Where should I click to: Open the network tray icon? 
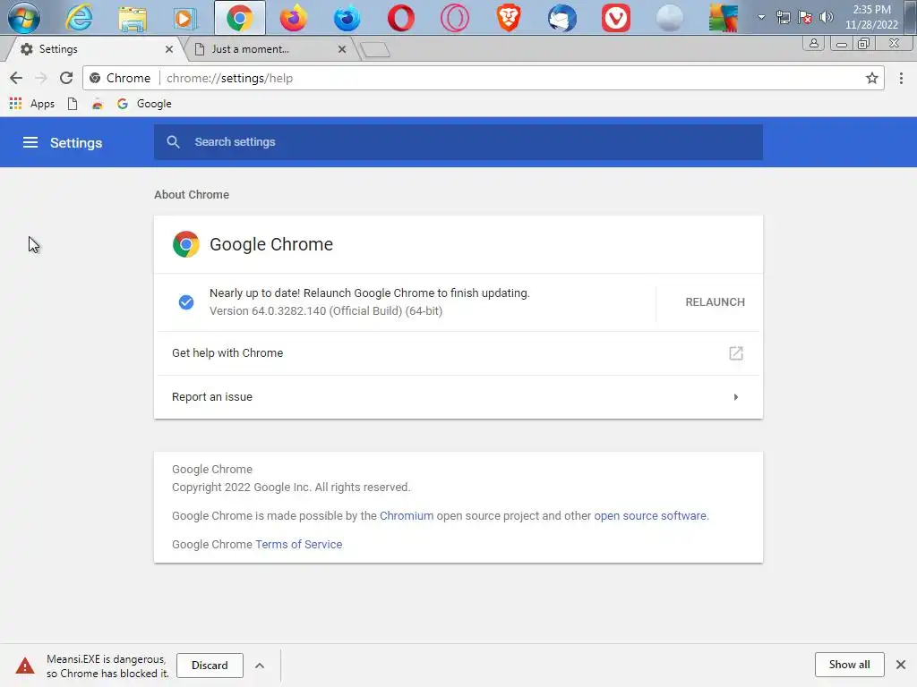783,17
